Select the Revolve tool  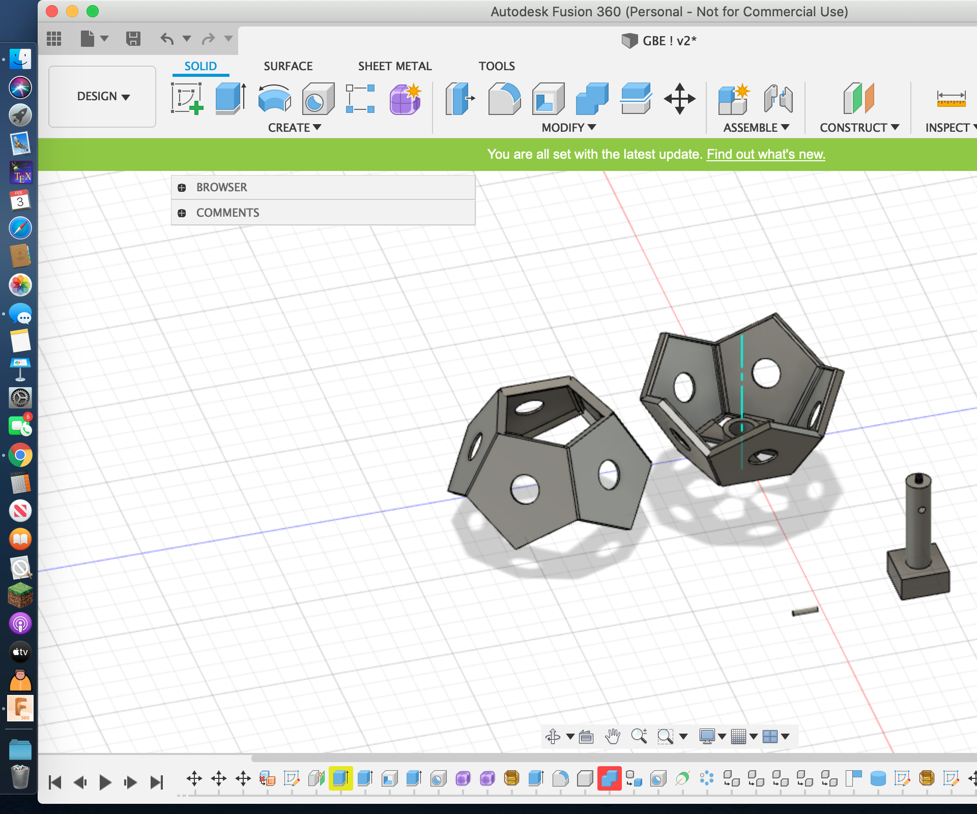tap(275, 99)
